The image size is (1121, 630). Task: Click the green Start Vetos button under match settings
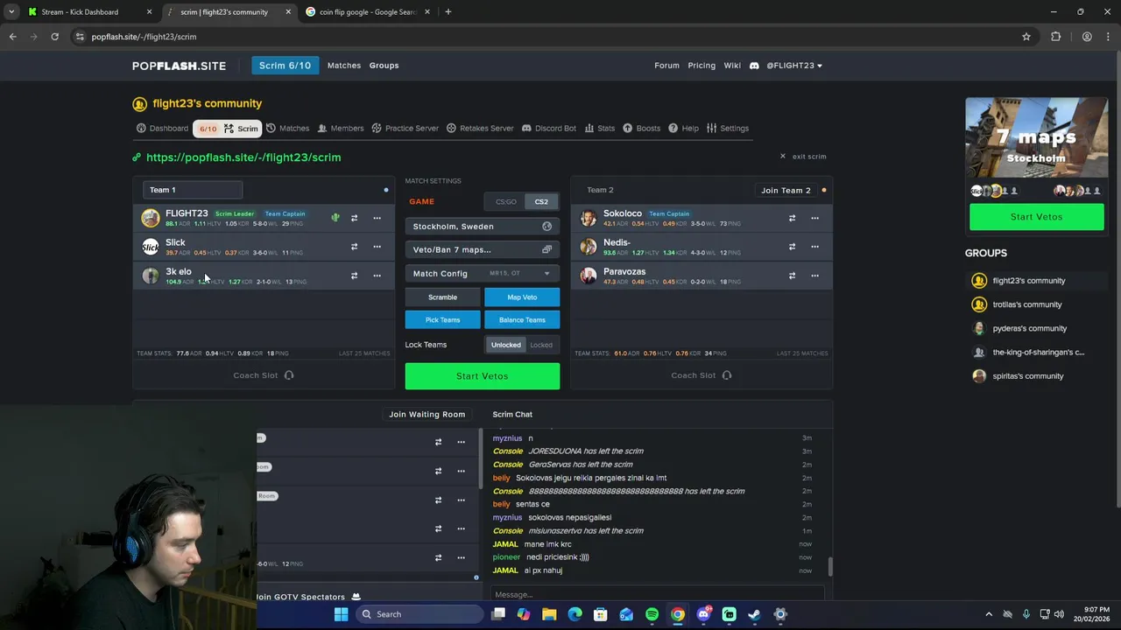click(x=483, y=376)
